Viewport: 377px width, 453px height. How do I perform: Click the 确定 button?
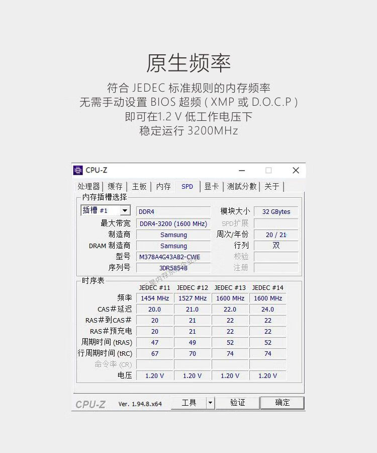click(x=282, y=403)
